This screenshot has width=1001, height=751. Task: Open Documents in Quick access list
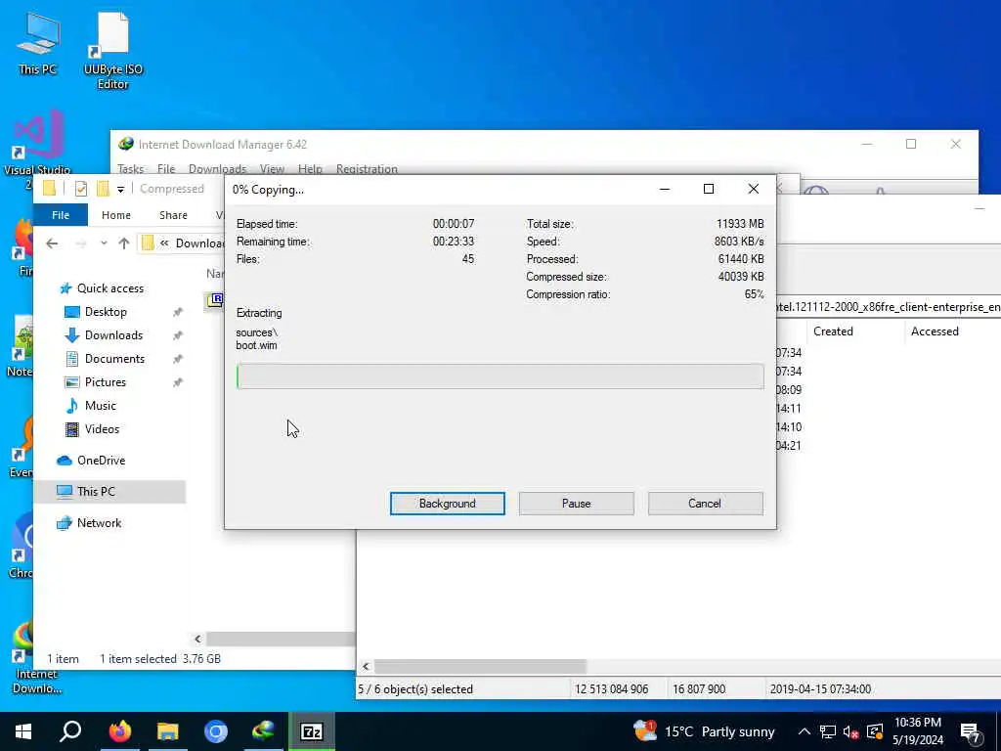[114, 359]
